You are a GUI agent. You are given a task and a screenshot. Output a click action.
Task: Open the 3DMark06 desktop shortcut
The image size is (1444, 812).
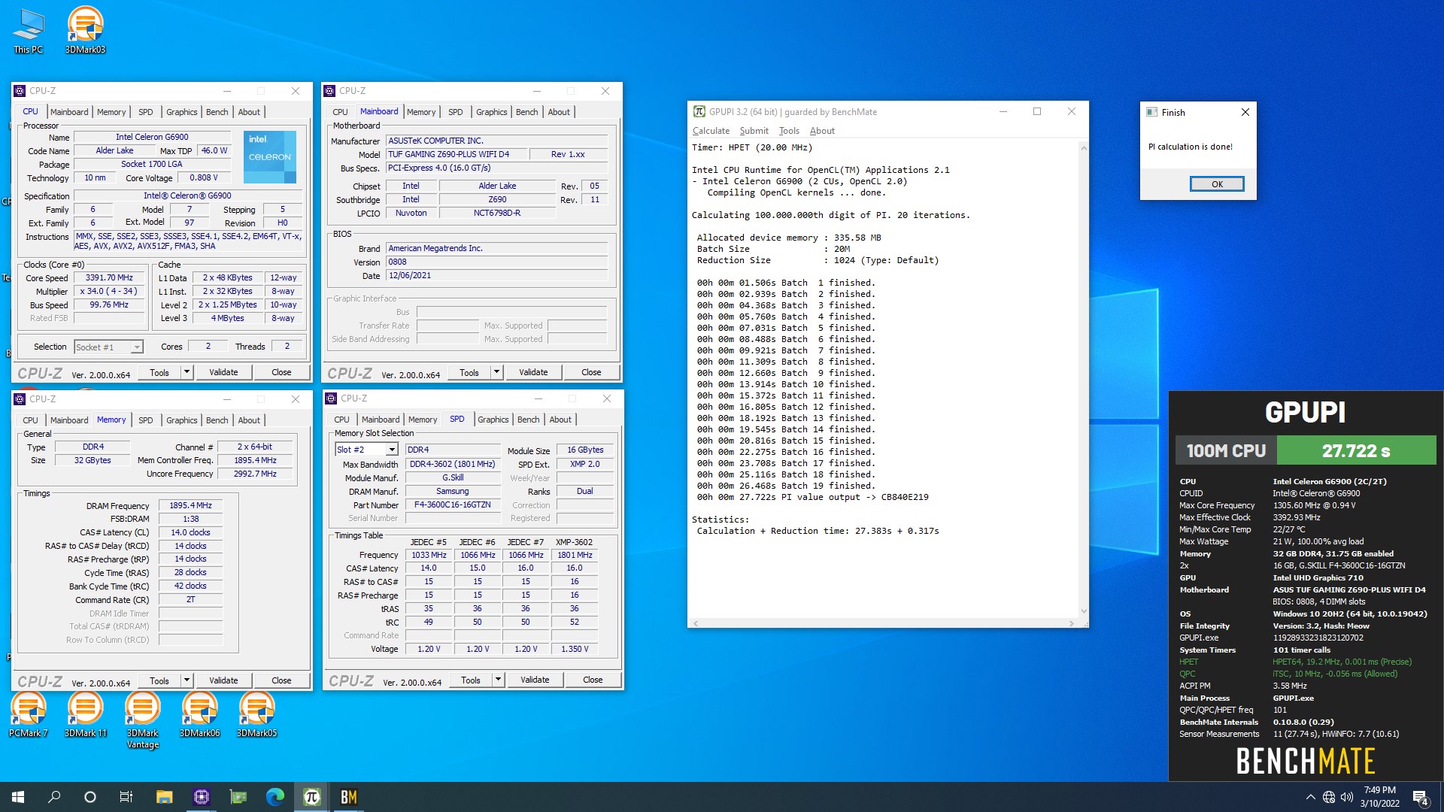point(199,714)
